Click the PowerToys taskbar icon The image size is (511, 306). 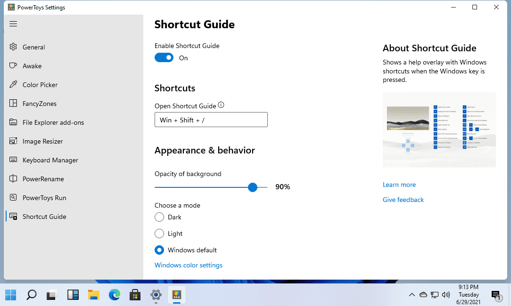(x=177, y=295)
